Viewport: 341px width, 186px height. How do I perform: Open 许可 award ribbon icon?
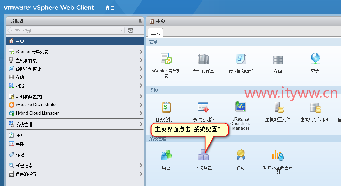pos(241,155)
